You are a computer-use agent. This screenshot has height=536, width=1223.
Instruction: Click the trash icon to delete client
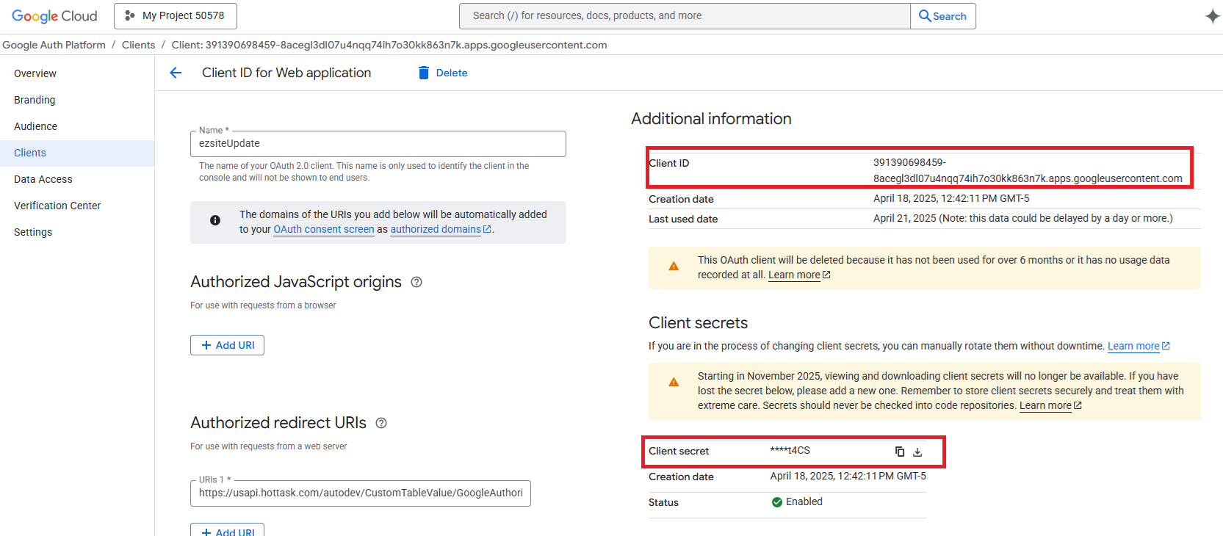tap(424, 73)
